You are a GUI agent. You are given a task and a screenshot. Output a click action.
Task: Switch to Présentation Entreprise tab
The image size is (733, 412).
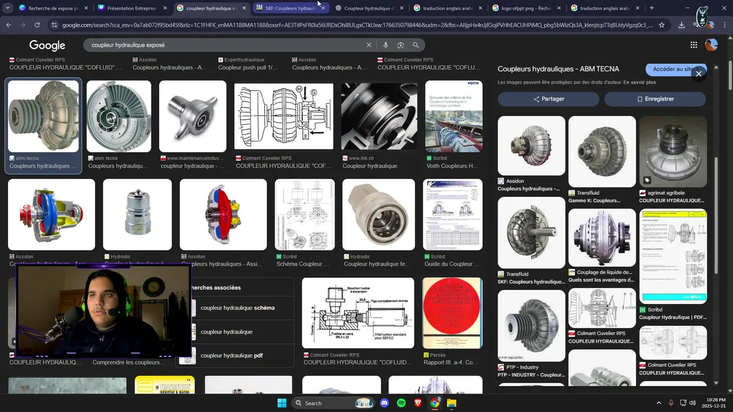pos(132,8)
